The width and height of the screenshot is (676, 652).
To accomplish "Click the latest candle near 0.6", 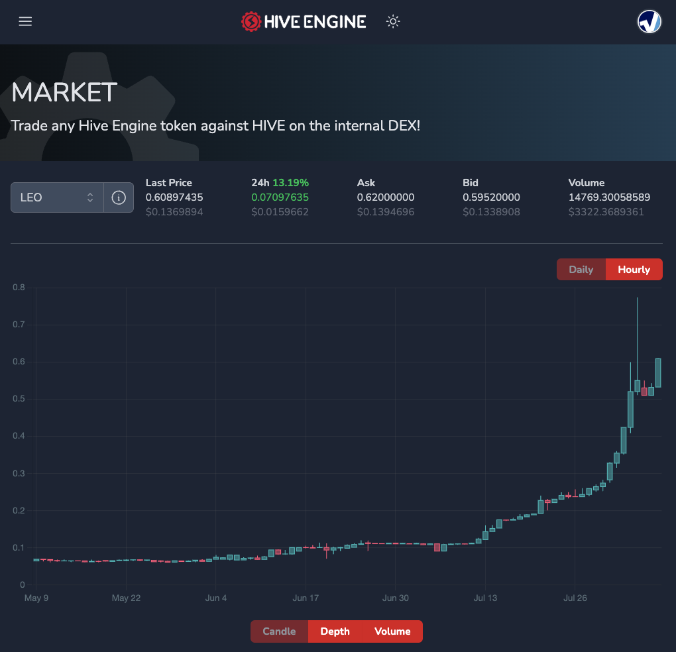I will (658, 373).
